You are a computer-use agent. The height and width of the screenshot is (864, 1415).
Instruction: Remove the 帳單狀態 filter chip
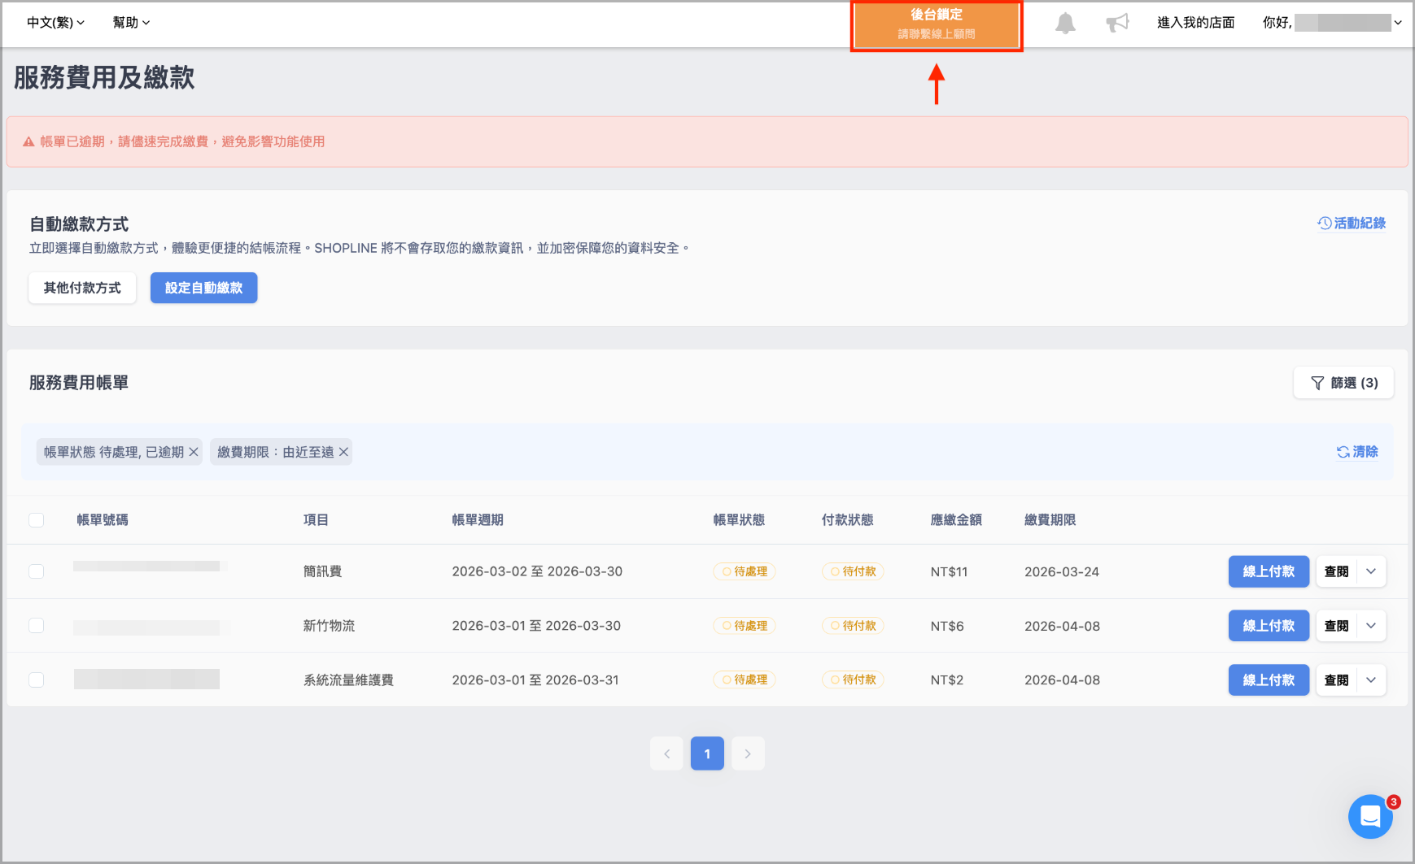click(x=194, y=452)
